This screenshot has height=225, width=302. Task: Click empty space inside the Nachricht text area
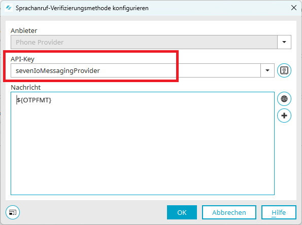pos(143,150)
